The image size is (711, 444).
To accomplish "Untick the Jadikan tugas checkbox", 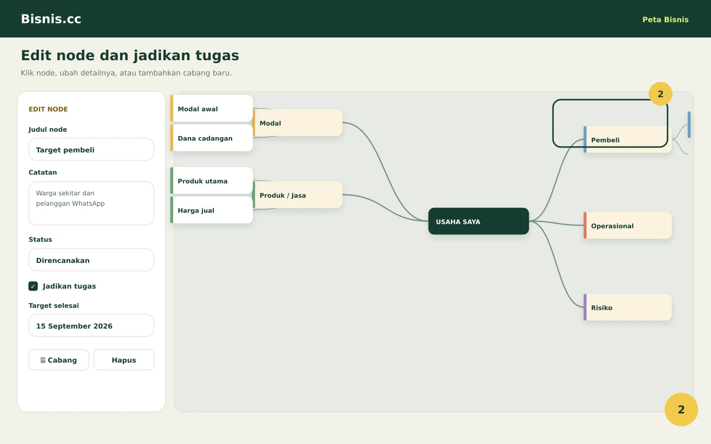I will (33, 286).
